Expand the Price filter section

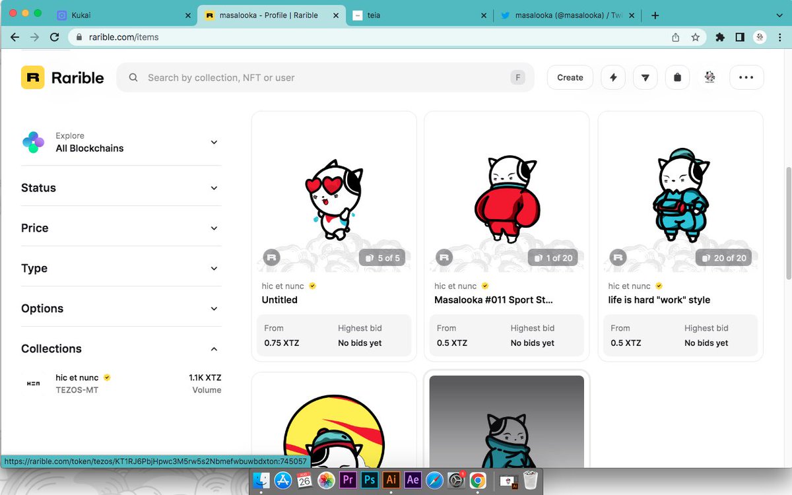coord(121,228)
